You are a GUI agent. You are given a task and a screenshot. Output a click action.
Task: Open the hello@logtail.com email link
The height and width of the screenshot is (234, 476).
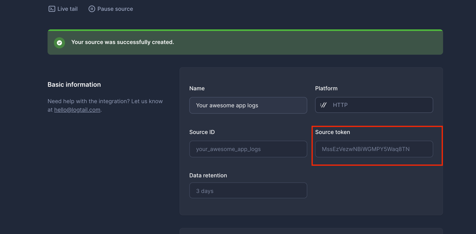pos(77,109)
